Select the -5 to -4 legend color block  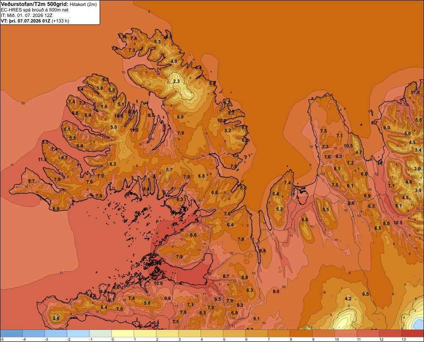click(x=11, y=334)
